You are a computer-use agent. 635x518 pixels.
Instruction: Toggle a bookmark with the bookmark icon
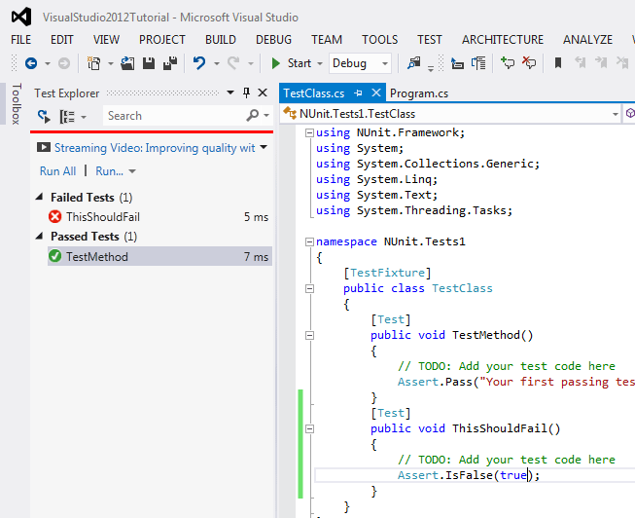coord(558,63)
